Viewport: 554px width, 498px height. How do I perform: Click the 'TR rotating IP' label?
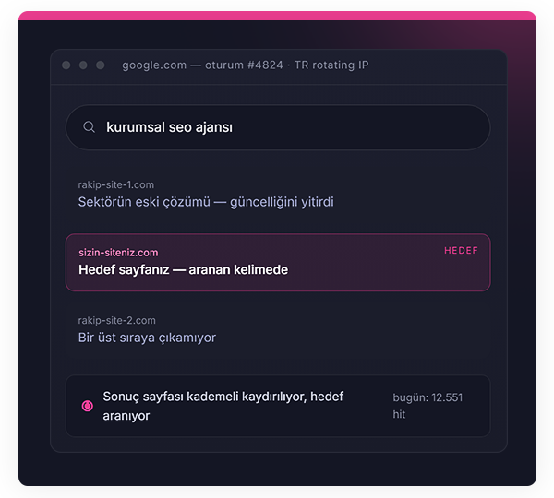click(331, 65)
